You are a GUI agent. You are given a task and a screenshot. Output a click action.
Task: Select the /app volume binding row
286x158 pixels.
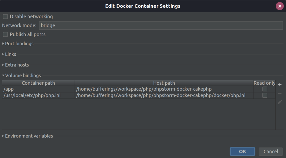pos(38,89)
